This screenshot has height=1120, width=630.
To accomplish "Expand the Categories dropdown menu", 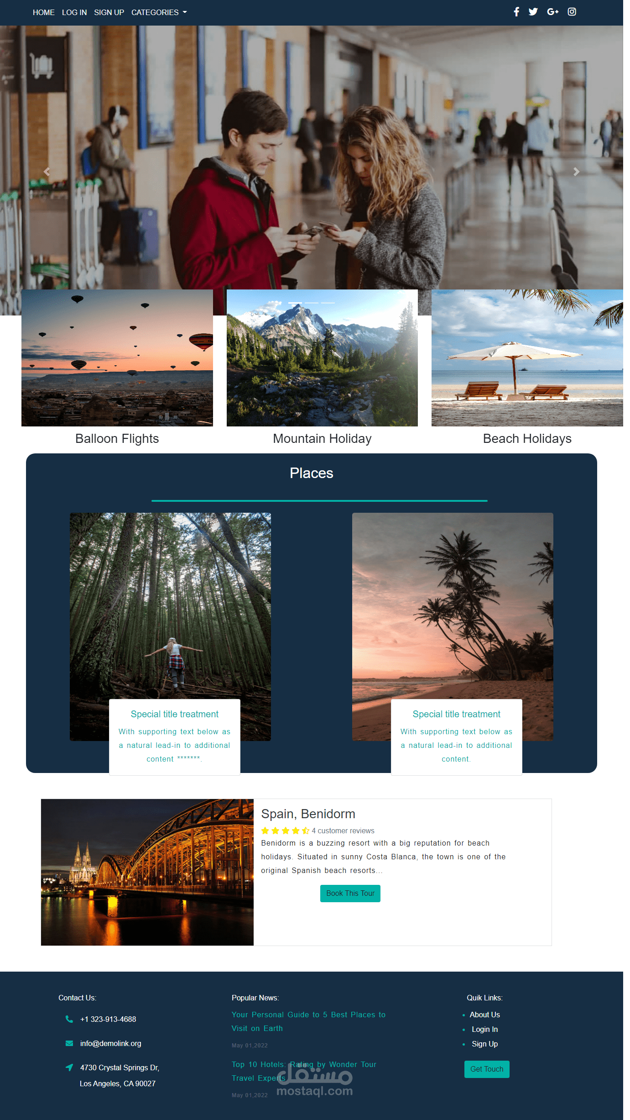I will coord(159,12).
